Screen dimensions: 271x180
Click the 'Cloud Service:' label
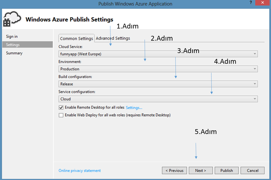pos(70,47)
